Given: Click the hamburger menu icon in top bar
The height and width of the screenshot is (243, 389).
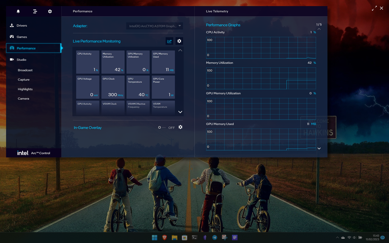Looking at the screenshot, I should (x=35, y=11).
